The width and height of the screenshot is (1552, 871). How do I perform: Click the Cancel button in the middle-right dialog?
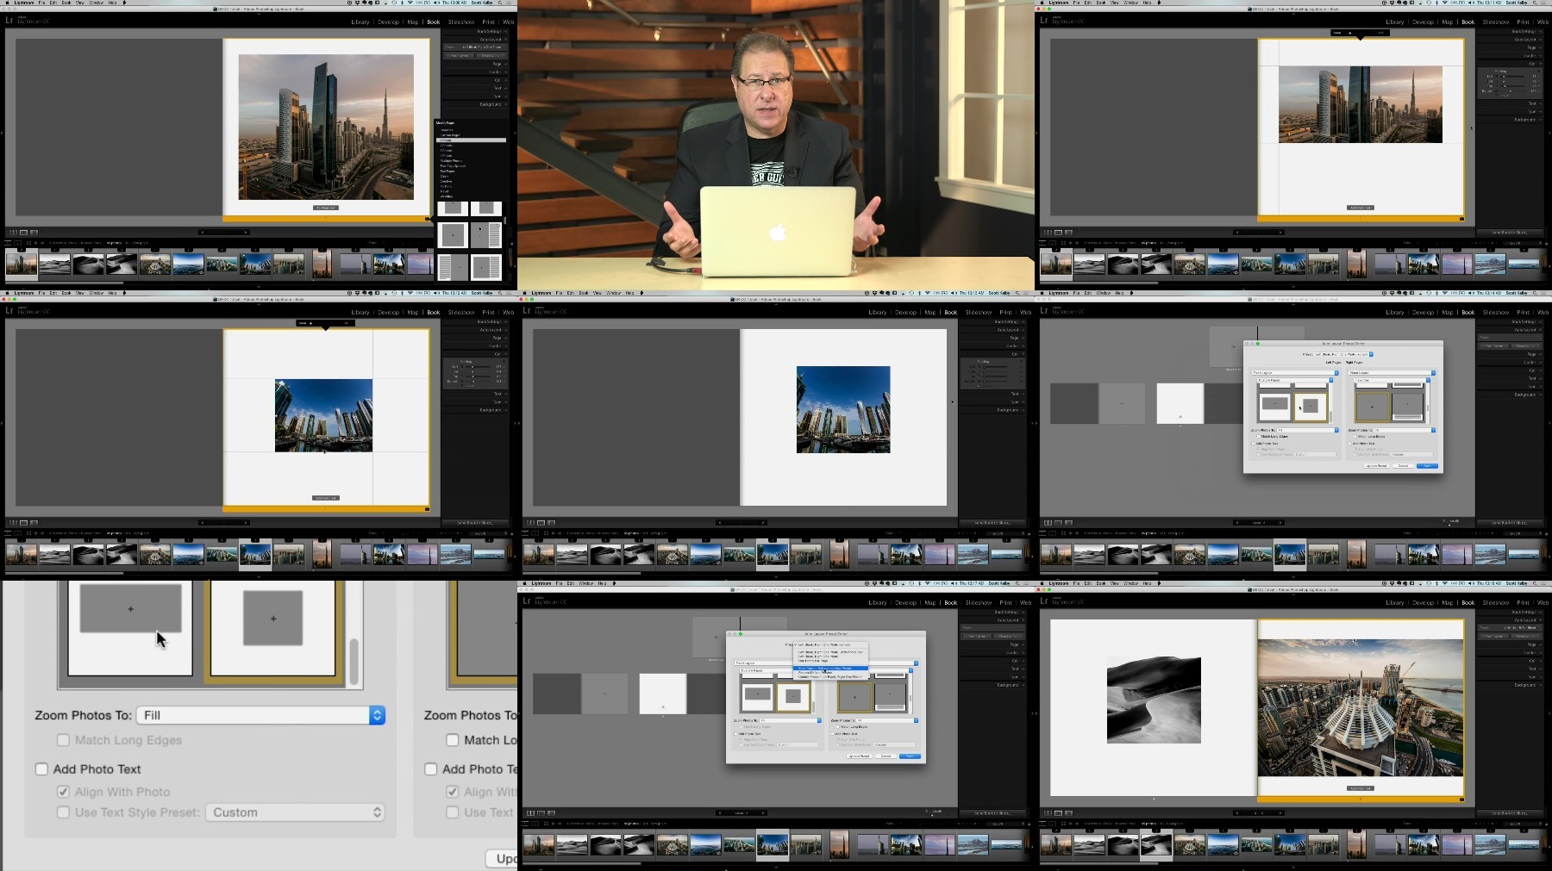[1403, 465]
